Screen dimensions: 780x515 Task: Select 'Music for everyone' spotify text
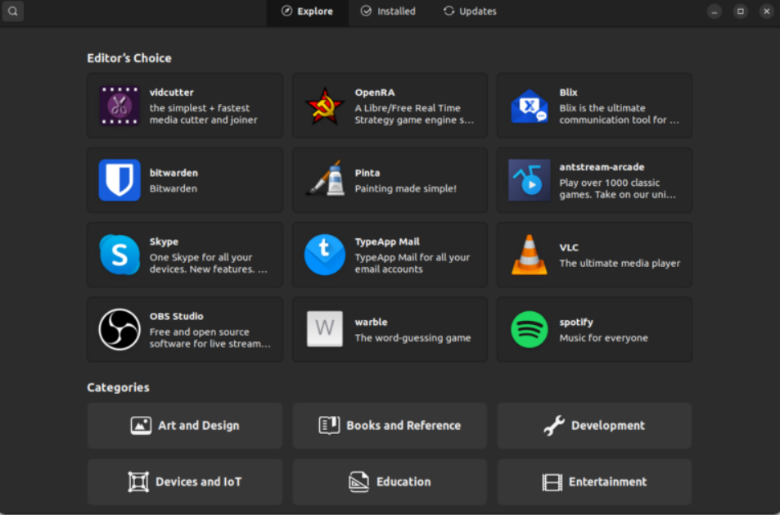coord(603,338)
